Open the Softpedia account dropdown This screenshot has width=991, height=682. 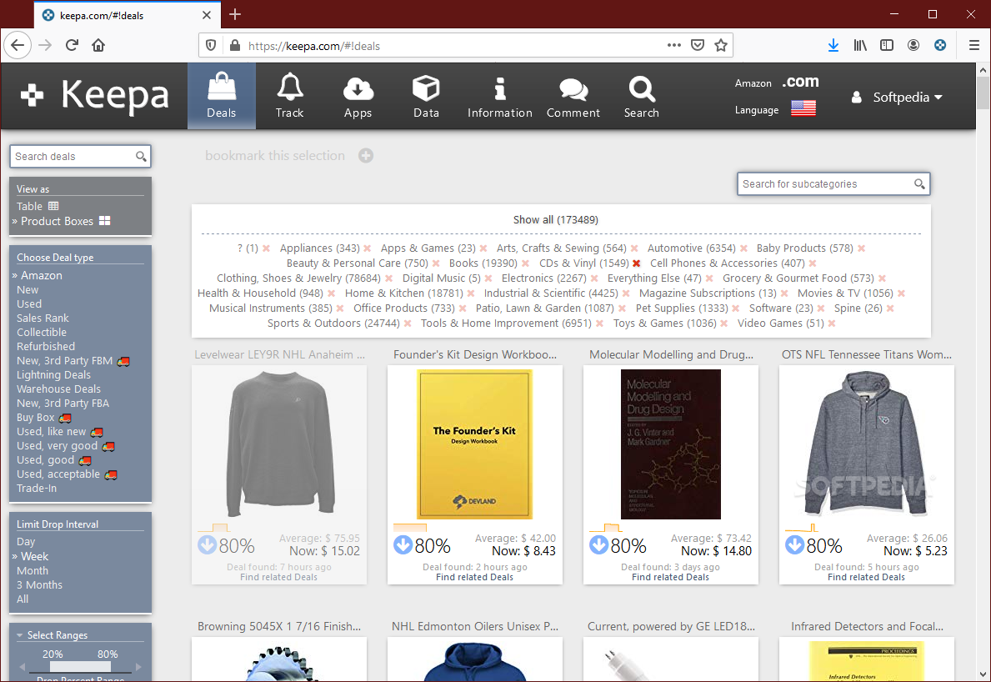coord(903,97)
